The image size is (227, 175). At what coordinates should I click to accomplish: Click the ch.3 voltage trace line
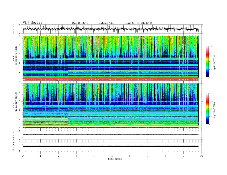110,135
